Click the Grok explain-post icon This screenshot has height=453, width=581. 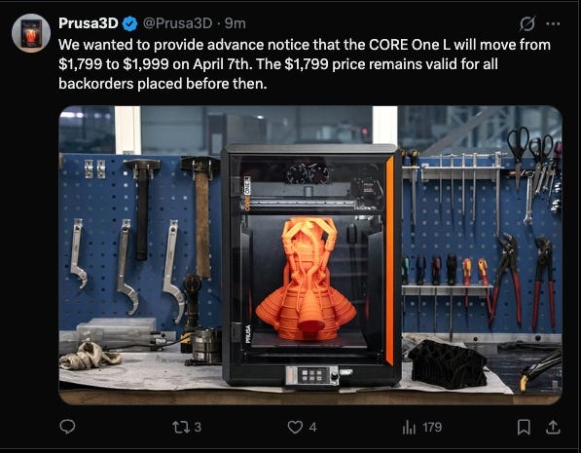click(x=527, y=23)
